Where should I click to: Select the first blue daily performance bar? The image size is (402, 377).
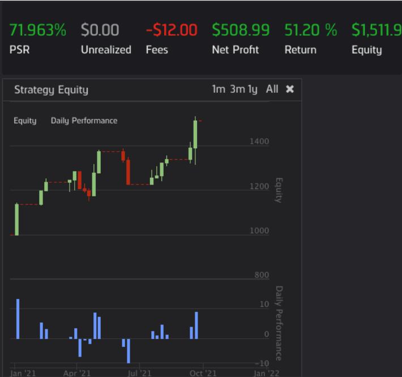click(18, 319)
